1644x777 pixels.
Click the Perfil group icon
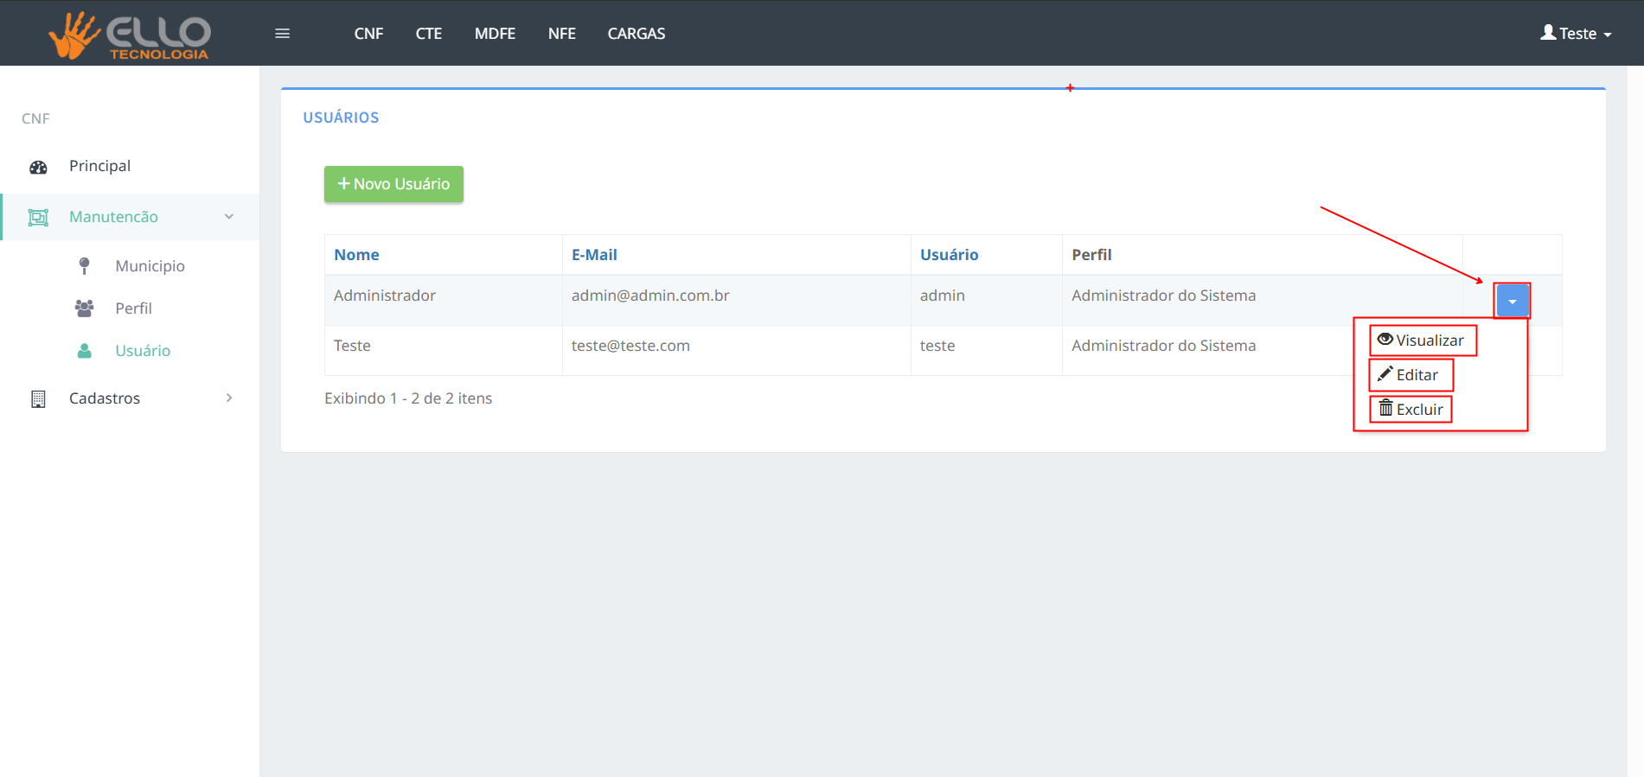84,309
